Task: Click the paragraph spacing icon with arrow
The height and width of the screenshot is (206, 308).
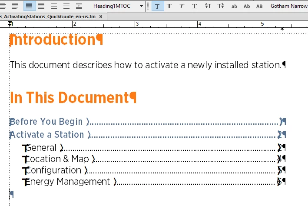Action: coord(79,6)
